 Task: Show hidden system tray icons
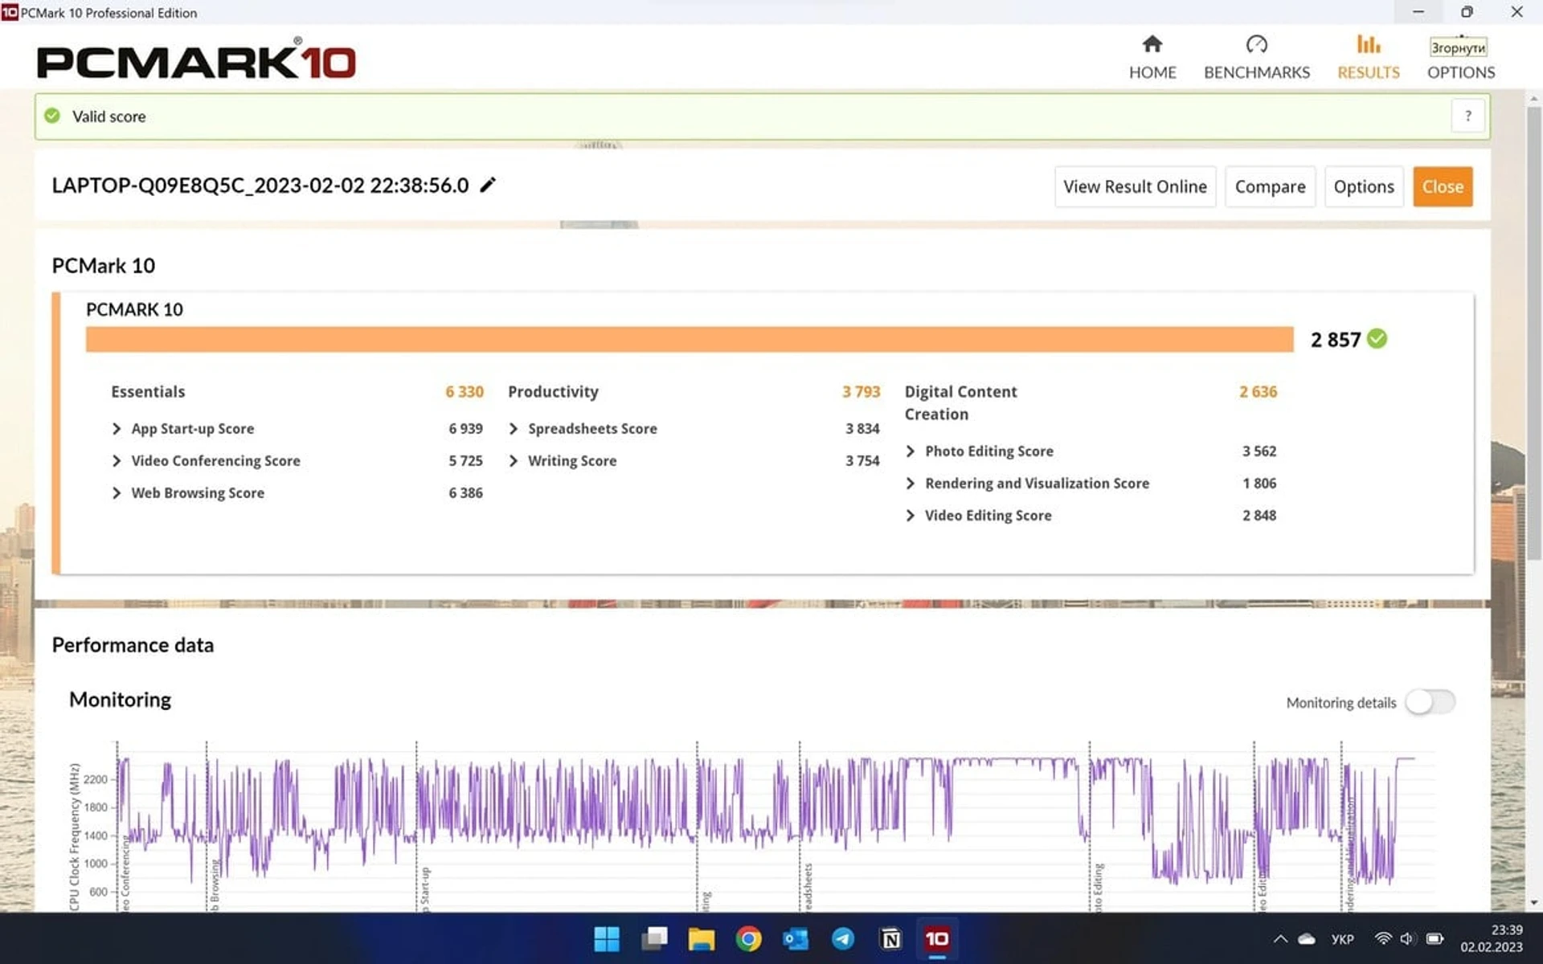pos(1280,938)
